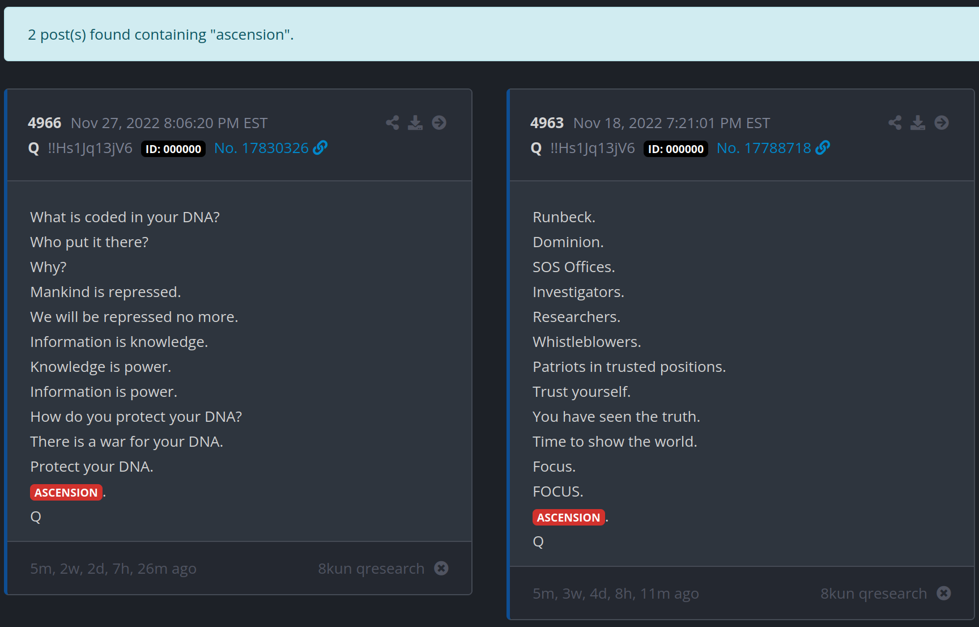Click line 'Knowledge is power.'
This screenshot has height=627, width=979.
tap(100, 367)
